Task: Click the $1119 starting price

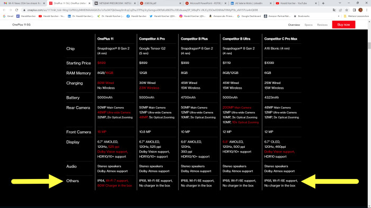Action: (x=226, y=63)
